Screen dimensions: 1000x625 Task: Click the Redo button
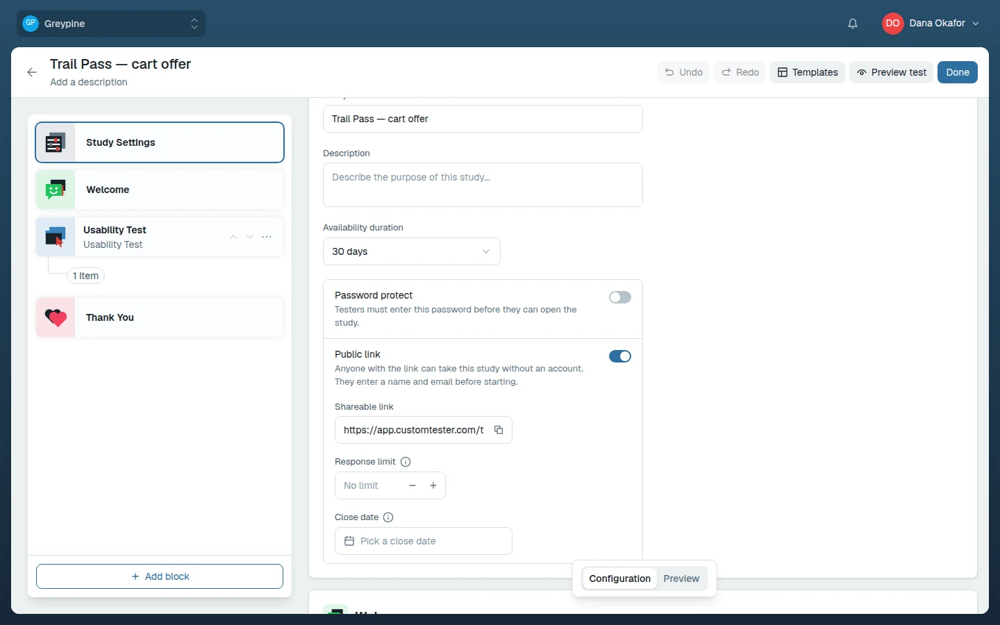pyautogui.click(x=740, y=72)
